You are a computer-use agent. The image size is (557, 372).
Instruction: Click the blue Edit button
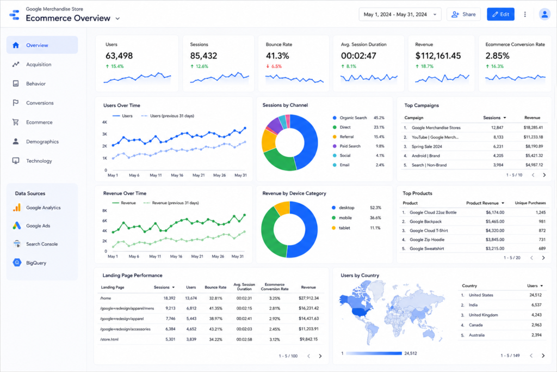500,14
